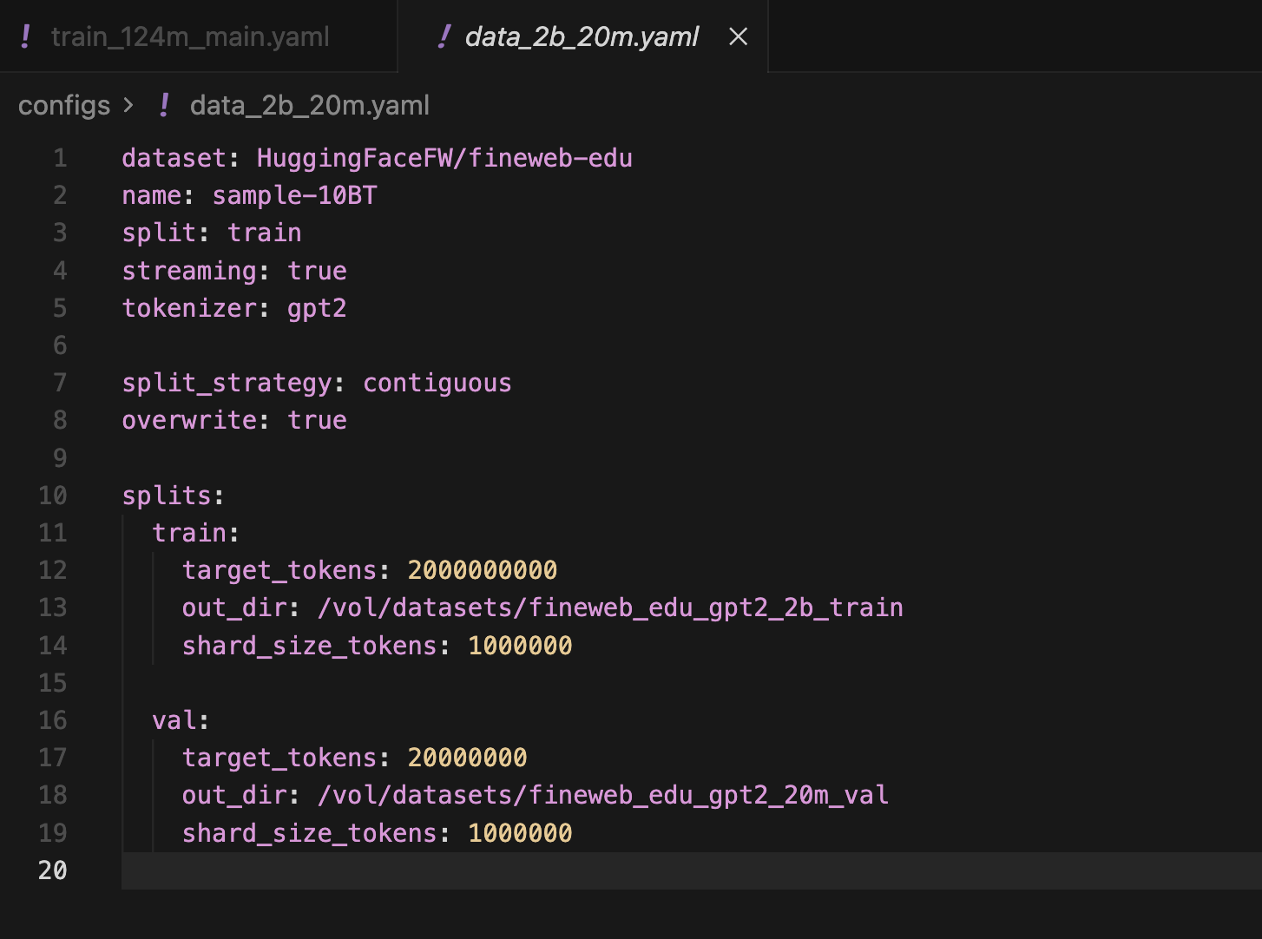1262x939 pixels.
Task: Click the breadcrumb chevron after configs
Action: click(129, 105)
